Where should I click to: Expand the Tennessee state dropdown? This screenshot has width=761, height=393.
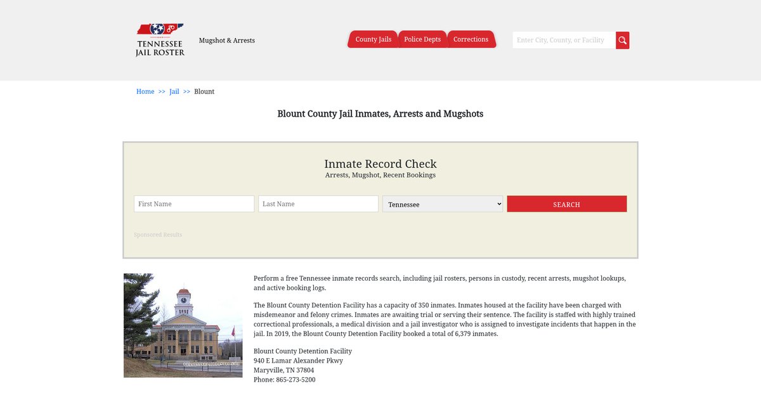click(443, 204)
